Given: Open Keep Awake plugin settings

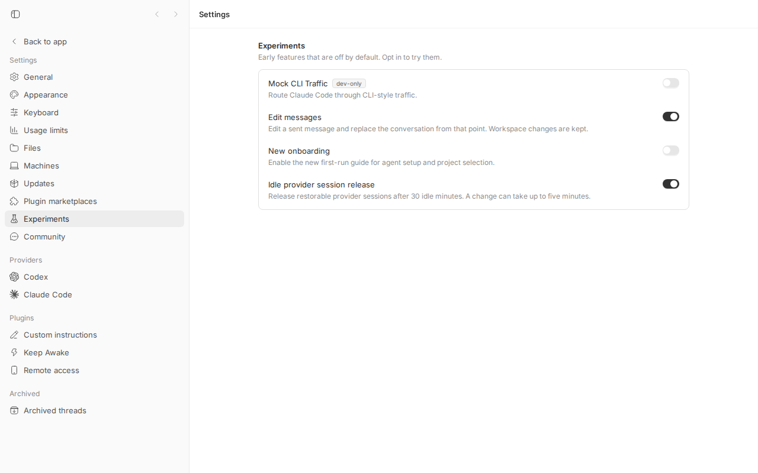Looking at the screenshot, I should point(94,352).
